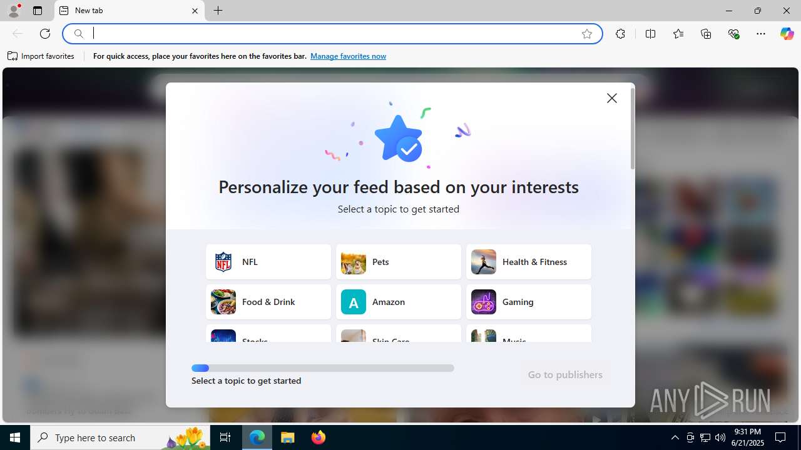Open Settings and more ellipsis menu
Screen dimensions: 801x450
761,34
